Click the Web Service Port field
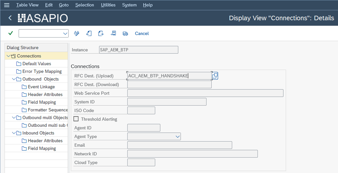Viewport: 338px width, 173px height. [x=205, y=93]
